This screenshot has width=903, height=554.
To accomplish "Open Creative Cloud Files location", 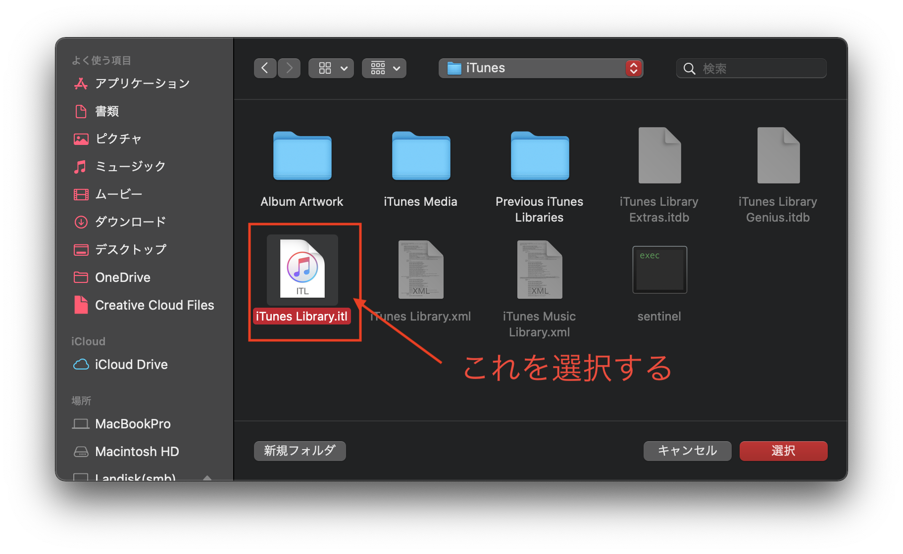I will 144,305.
